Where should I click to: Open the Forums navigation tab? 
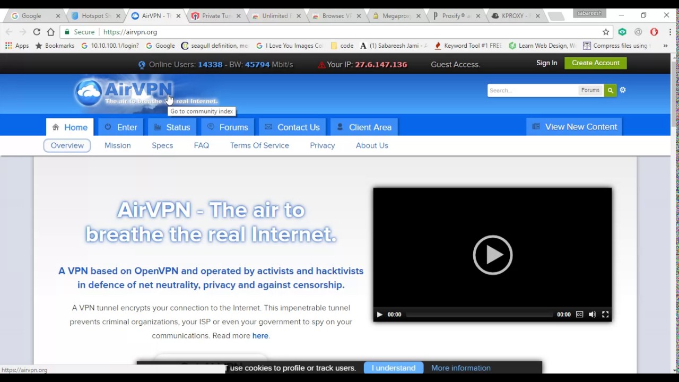click(x=228, y=127)
